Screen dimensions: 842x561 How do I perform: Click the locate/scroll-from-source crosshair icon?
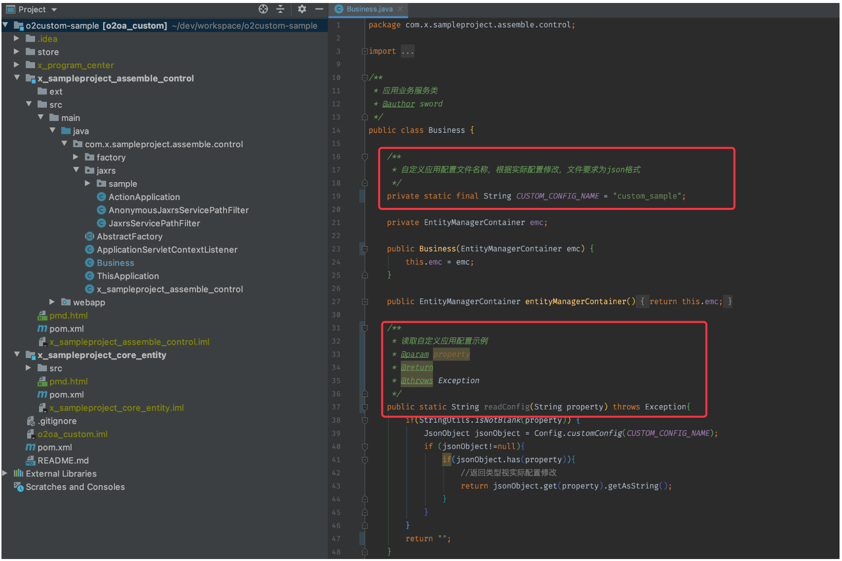coord(263,9)
